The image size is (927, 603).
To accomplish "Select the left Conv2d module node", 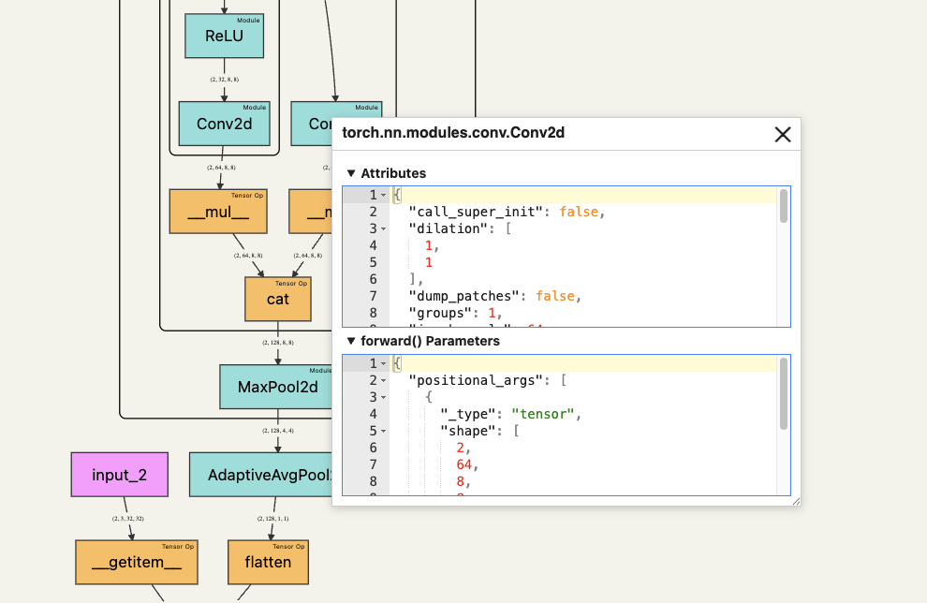I will click(x=224, y=124).
